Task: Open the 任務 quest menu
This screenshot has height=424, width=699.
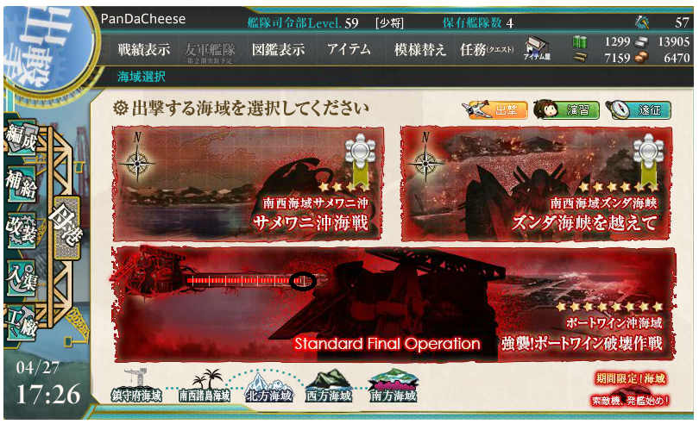Action: [487, 49]
